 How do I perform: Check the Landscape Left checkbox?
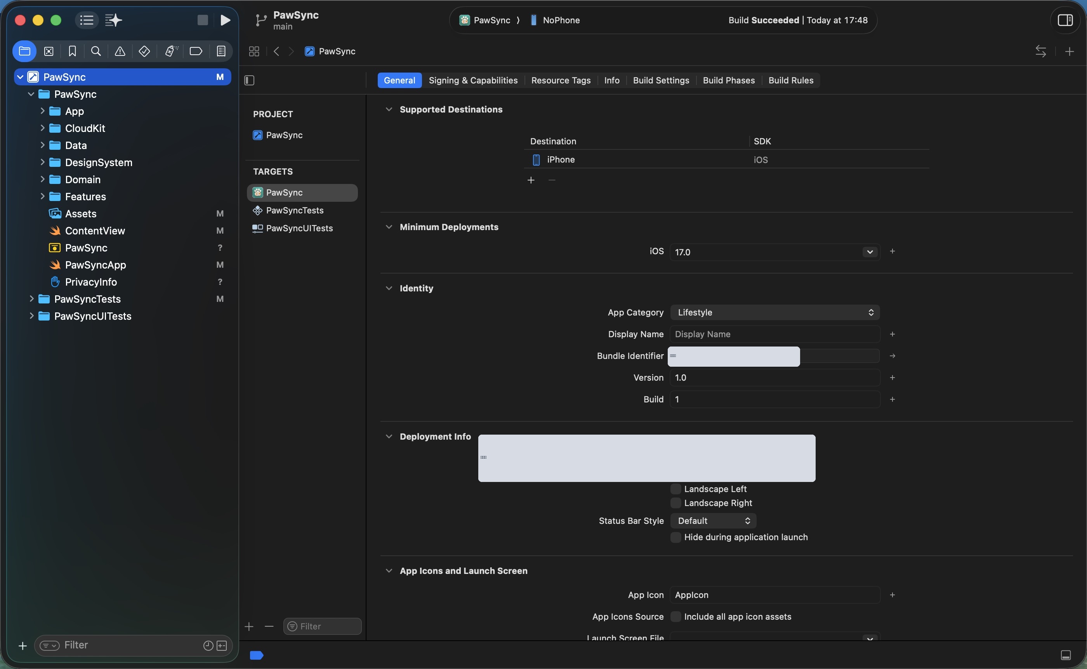(x=675, y=489)
